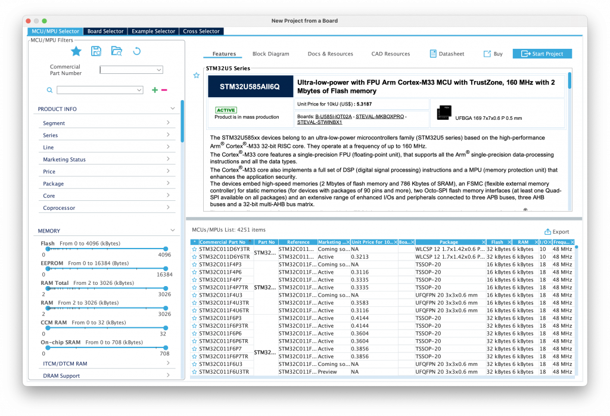Click the save search filter icon
This screenshot has width=610, height=416.
coord(96,51)
